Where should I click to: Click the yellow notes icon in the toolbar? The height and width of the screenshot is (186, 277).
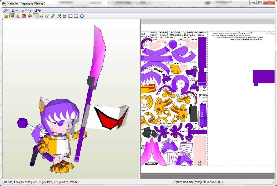47,16
